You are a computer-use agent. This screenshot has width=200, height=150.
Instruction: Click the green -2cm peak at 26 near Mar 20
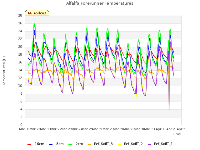click(x=34, y=24)
